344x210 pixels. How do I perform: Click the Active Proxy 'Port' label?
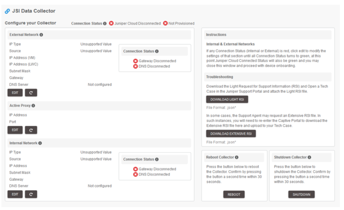click(13, 122)
